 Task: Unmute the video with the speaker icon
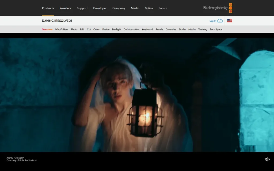point(267,159)
